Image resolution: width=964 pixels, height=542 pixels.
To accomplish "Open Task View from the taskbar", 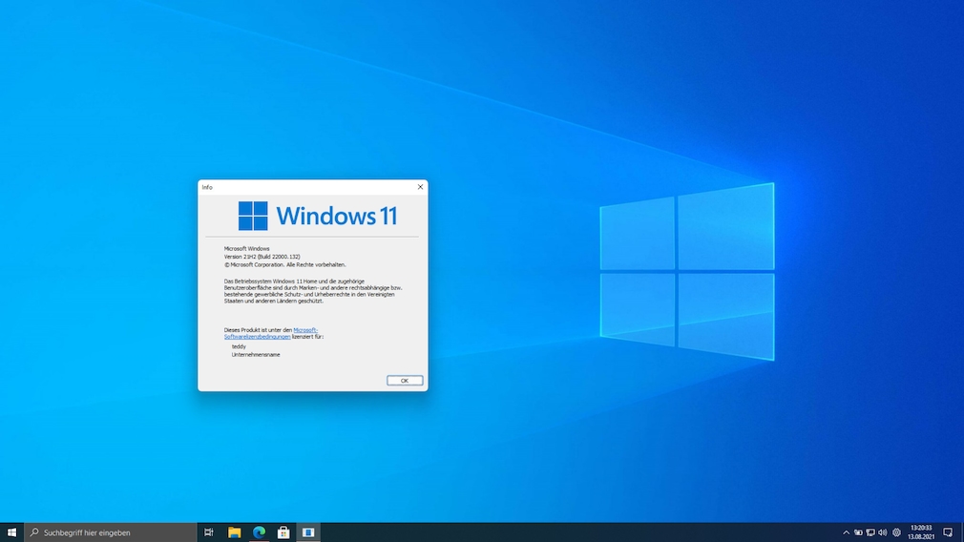I will click(209, 532).
